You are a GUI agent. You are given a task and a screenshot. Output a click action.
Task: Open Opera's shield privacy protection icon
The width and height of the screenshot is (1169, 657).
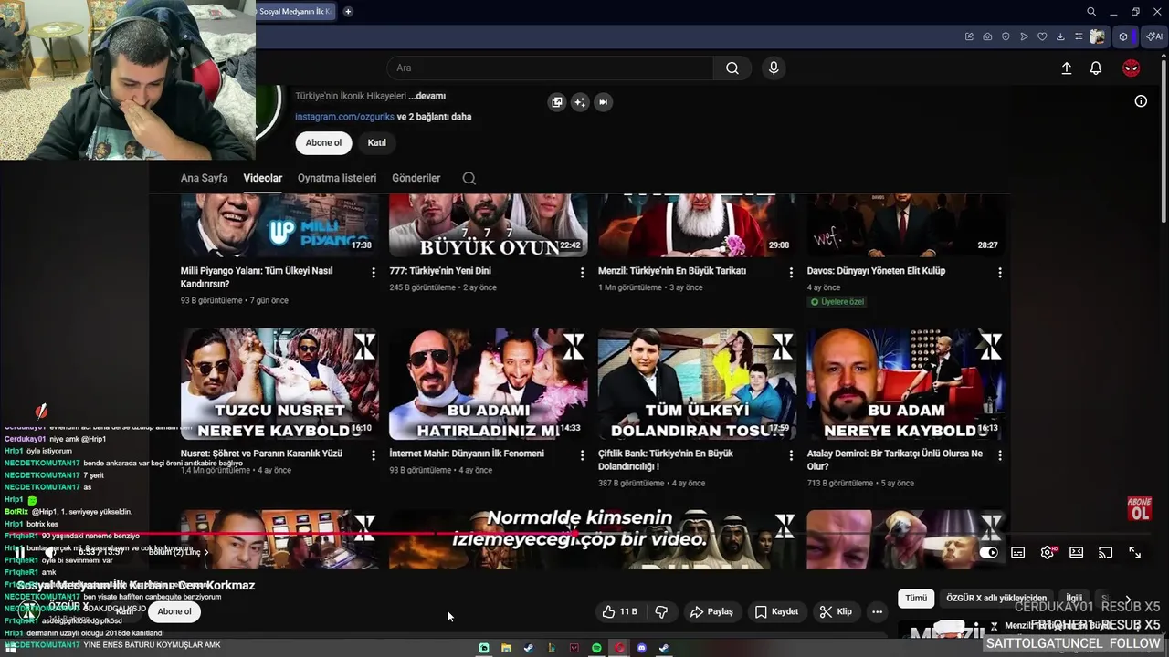coord(1006,36)
